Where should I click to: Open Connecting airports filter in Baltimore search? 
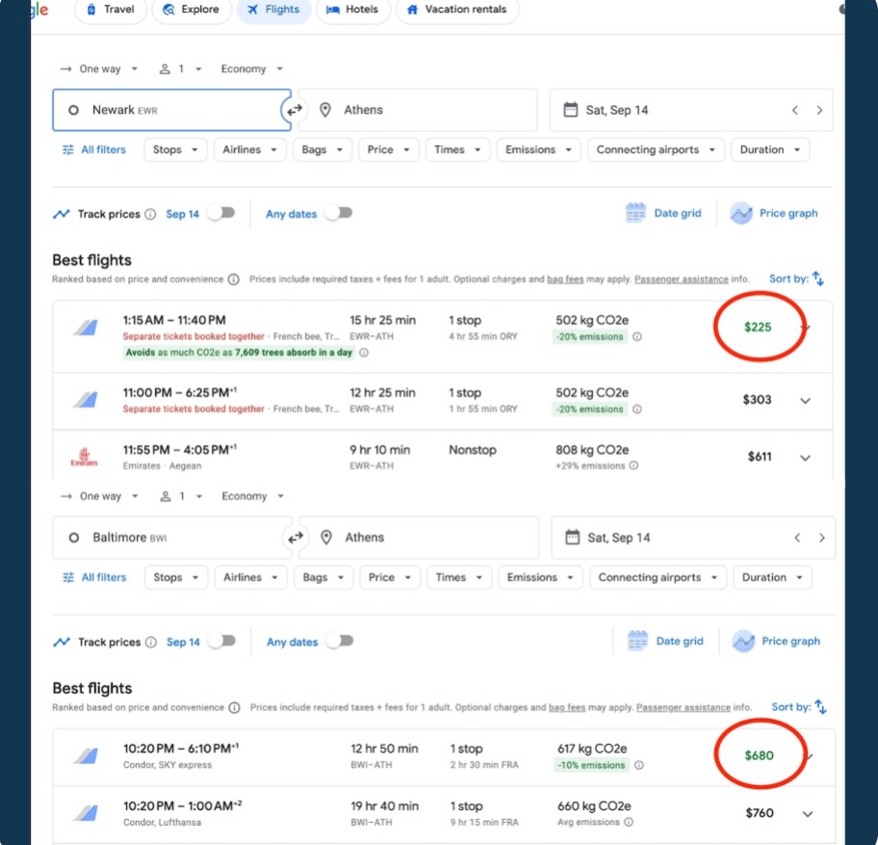point(658,577)
